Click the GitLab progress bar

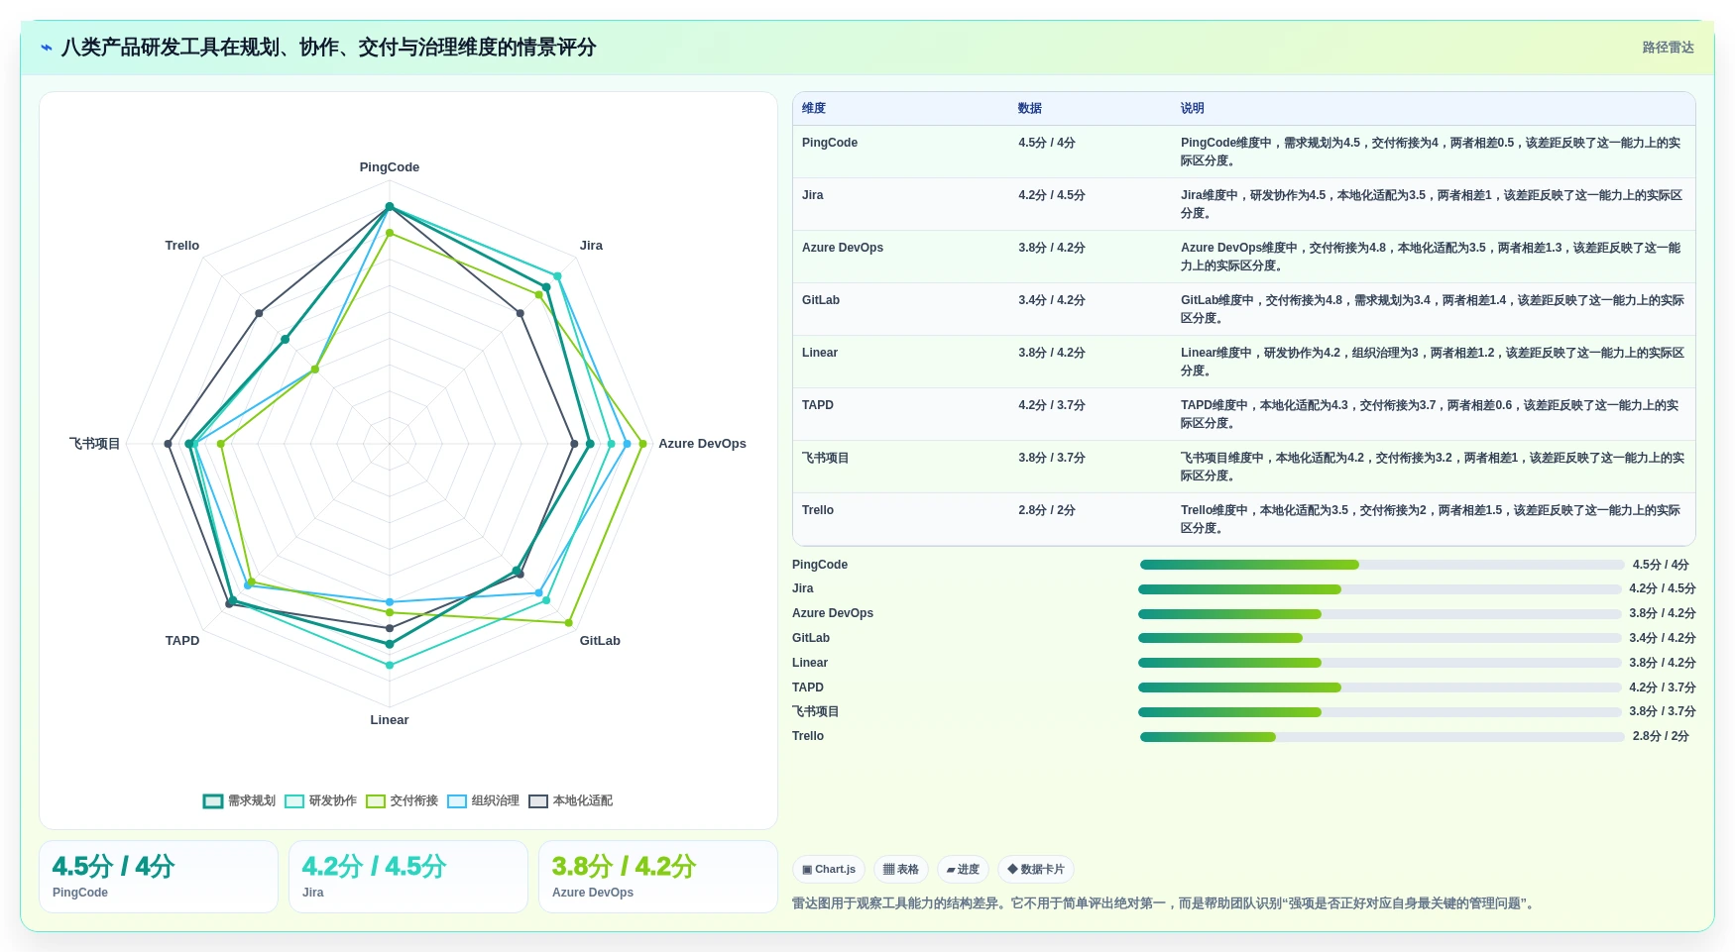[1380, 638]
